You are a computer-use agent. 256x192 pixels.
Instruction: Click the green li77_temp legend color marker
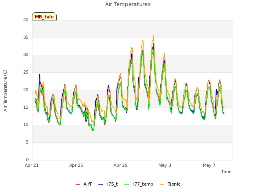[x=126, y=185]
